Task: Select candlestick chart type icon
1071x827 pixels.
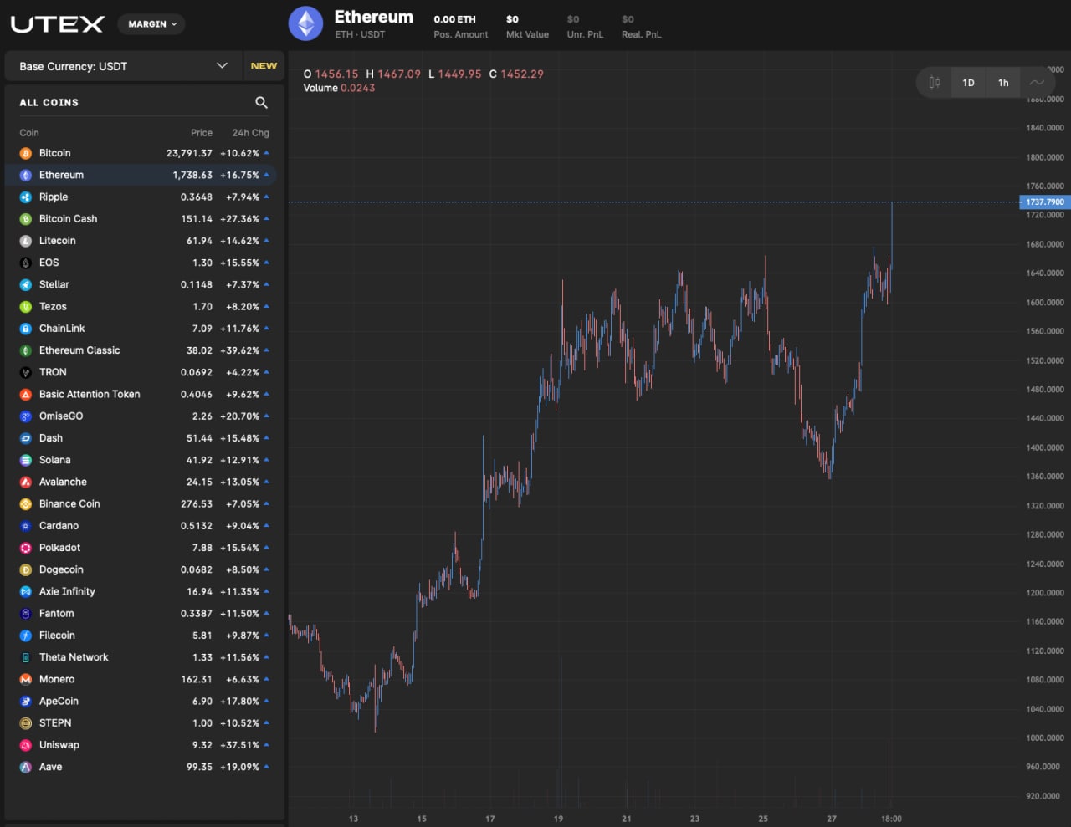Action: click(935, 83)
